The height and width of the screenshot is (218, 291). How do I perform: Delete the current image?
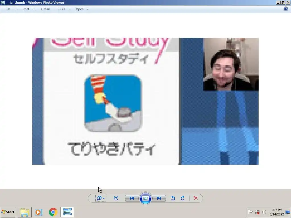196,198
